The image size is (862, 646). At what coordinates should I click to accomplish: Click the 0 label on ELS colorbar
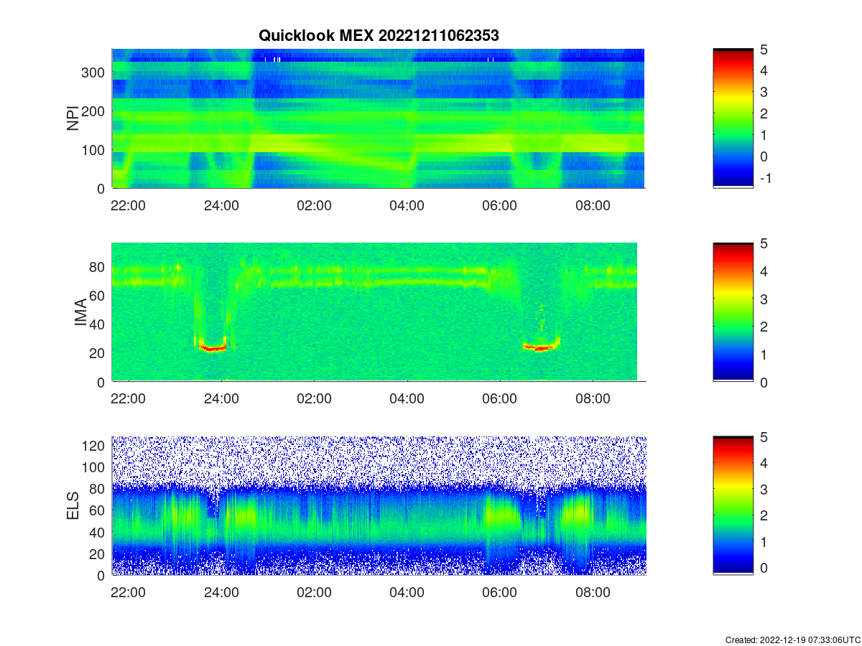(764, 568)
